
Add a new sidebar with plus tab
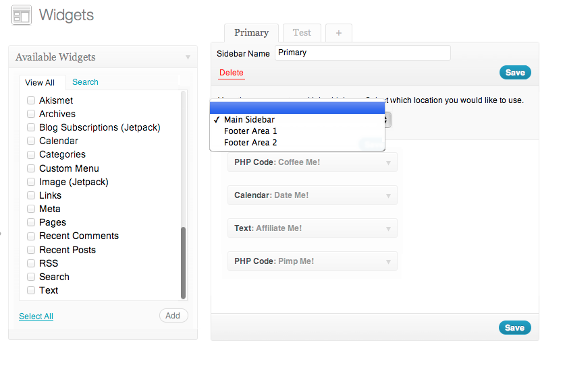[338, 32]
